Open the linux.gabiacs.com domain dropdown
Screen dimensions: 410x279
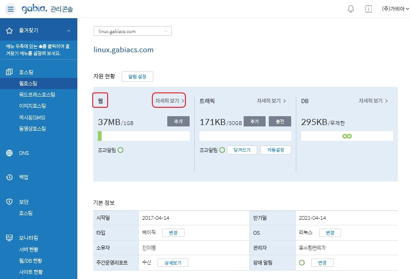coord(133,31)
